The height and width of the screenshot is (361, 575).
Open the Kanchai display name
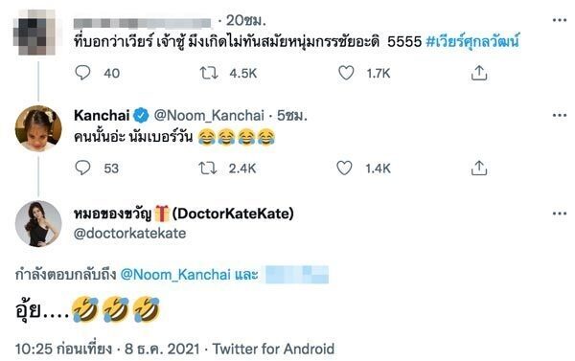(102, 116)
